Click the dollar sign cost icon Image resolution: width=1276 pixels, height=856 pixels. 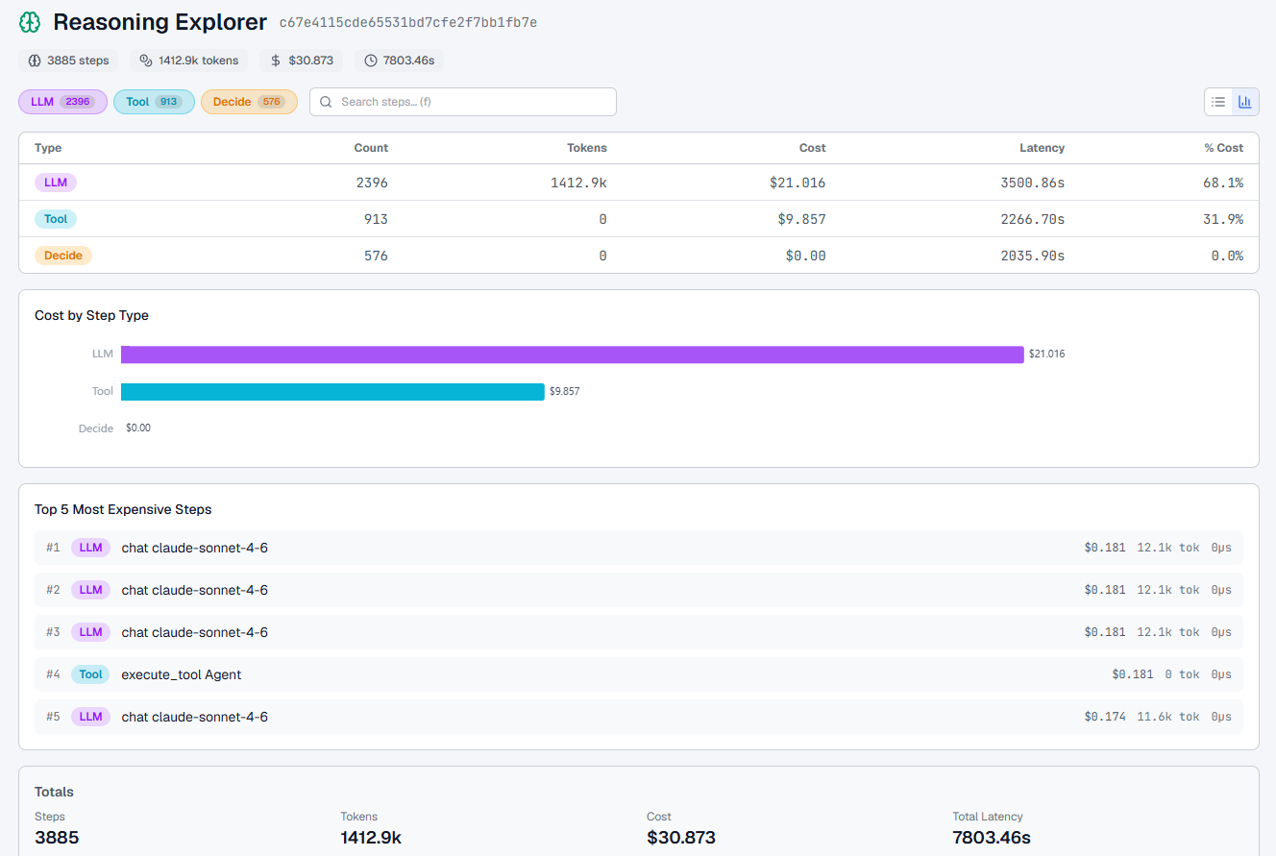pos(276,61)
